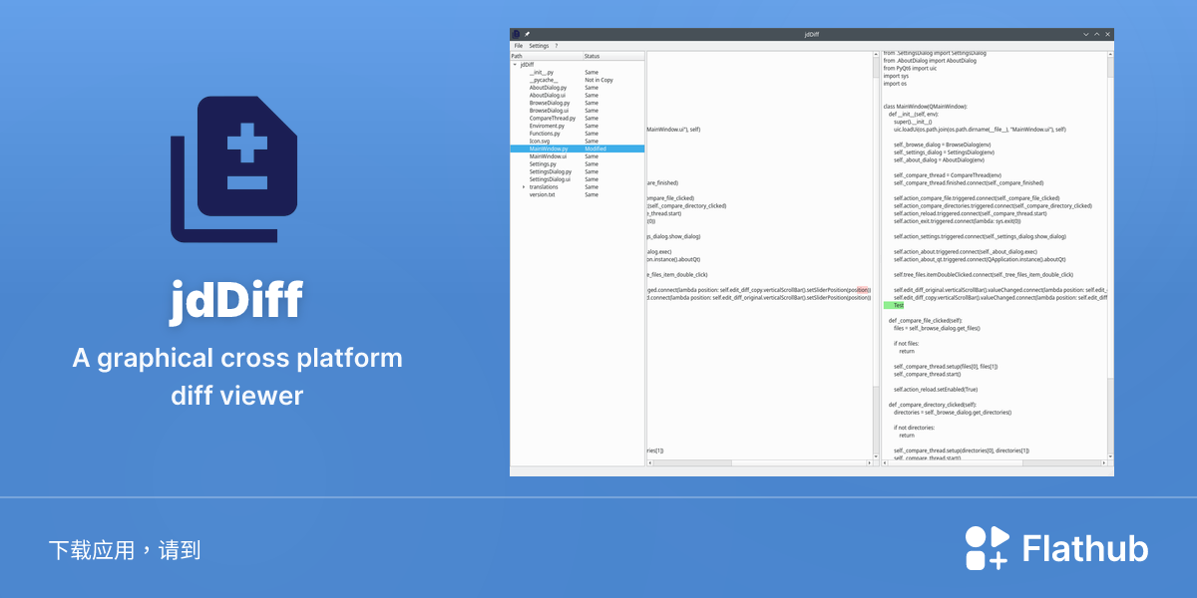Viewport: 1197px width, 598px height.
Task: Click the left pane horizontal scrollbar
Action: (x=759, y=462)
